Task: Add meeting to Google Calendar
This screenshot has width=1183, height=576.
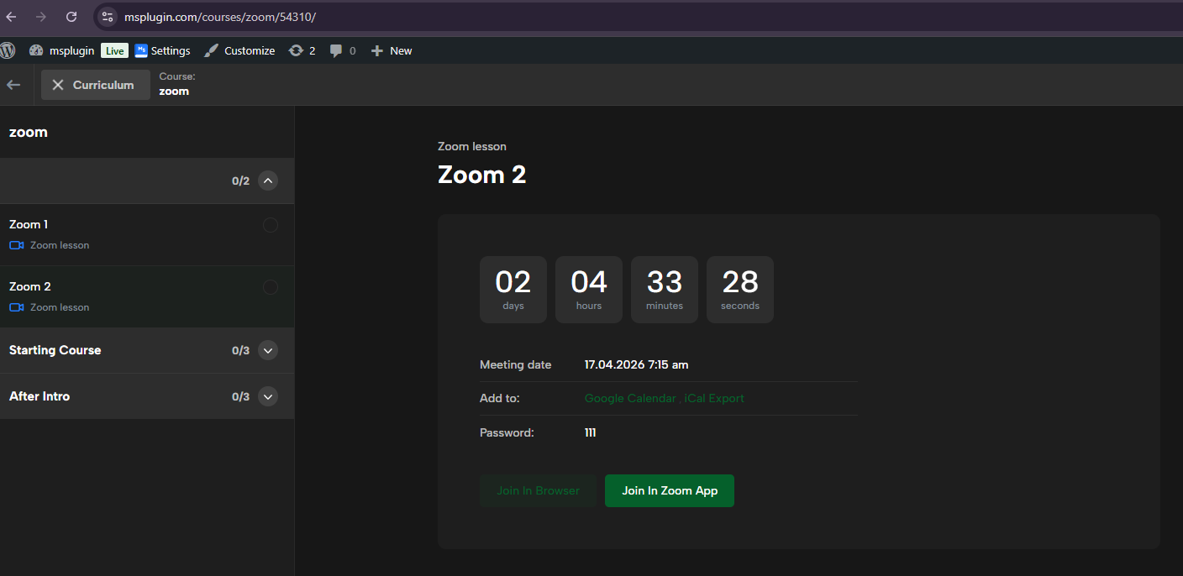Action: (630, 398)
